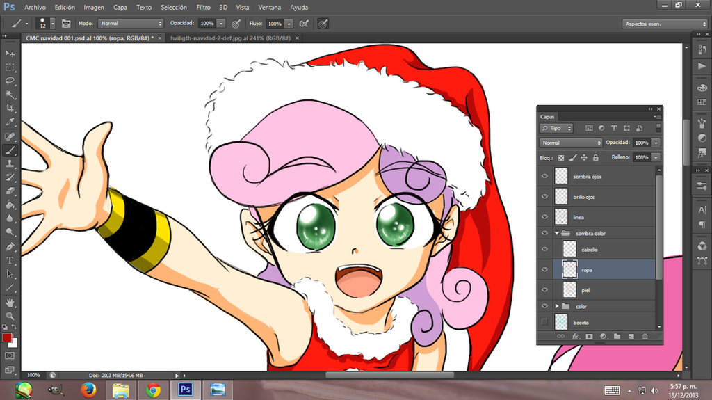This screenshot has width=712, height=400.
Task: Create a new layer from Capas panel
Action: click(631, 337)
